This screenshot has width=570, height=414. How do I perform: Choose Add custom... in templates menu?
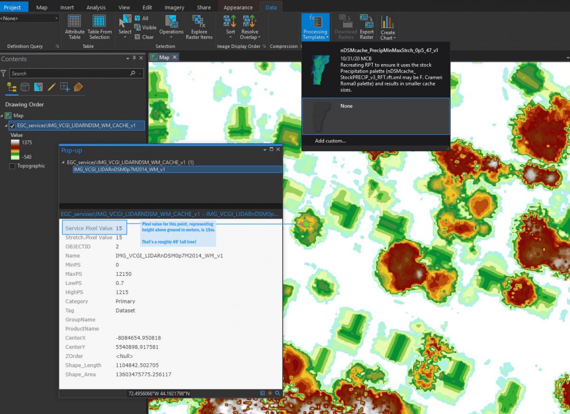click(330, 141)
